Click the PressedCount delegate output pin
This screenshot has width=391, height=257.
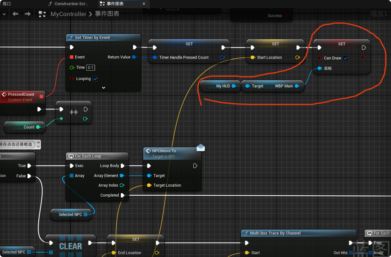point(41,96)
